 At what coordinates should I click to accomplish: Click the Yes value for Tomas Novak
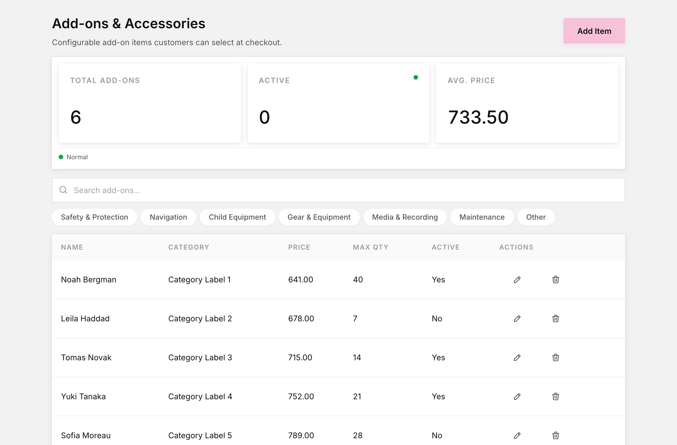tap(438, 357)
